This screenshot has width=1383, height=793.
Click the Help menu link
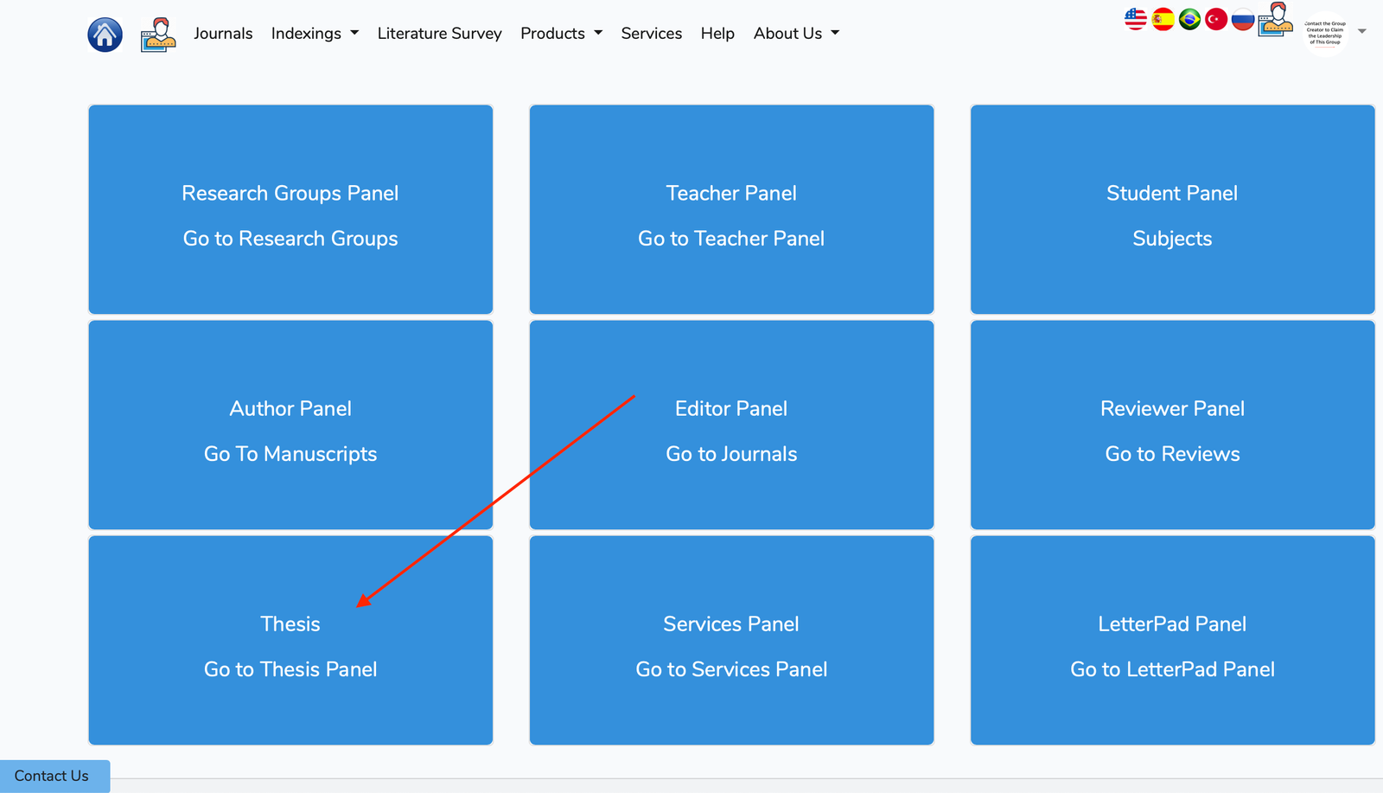[717, 33]
